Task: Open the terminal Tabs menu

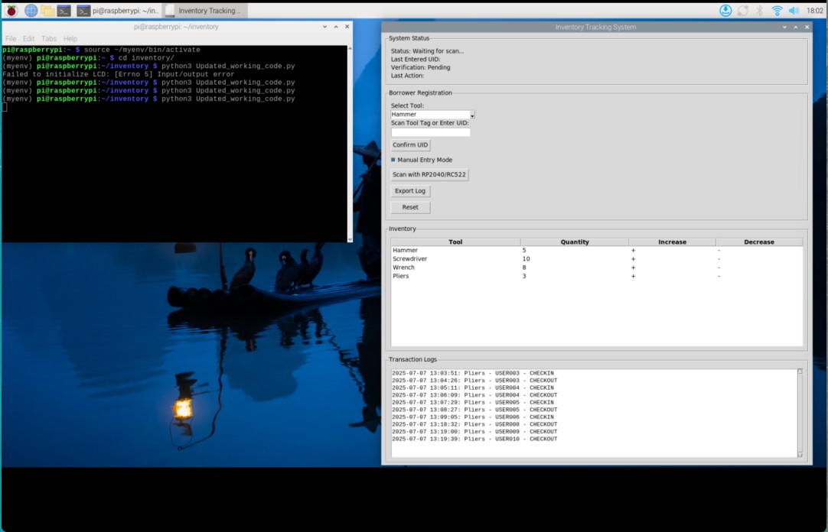Action: 48,38
